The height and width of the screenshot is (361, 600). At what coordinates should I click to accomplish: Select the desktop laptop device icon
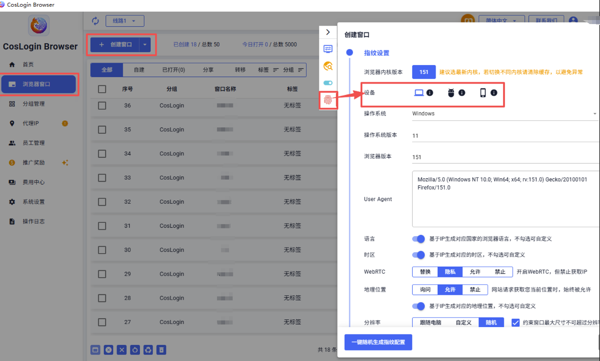coord(419,93)
